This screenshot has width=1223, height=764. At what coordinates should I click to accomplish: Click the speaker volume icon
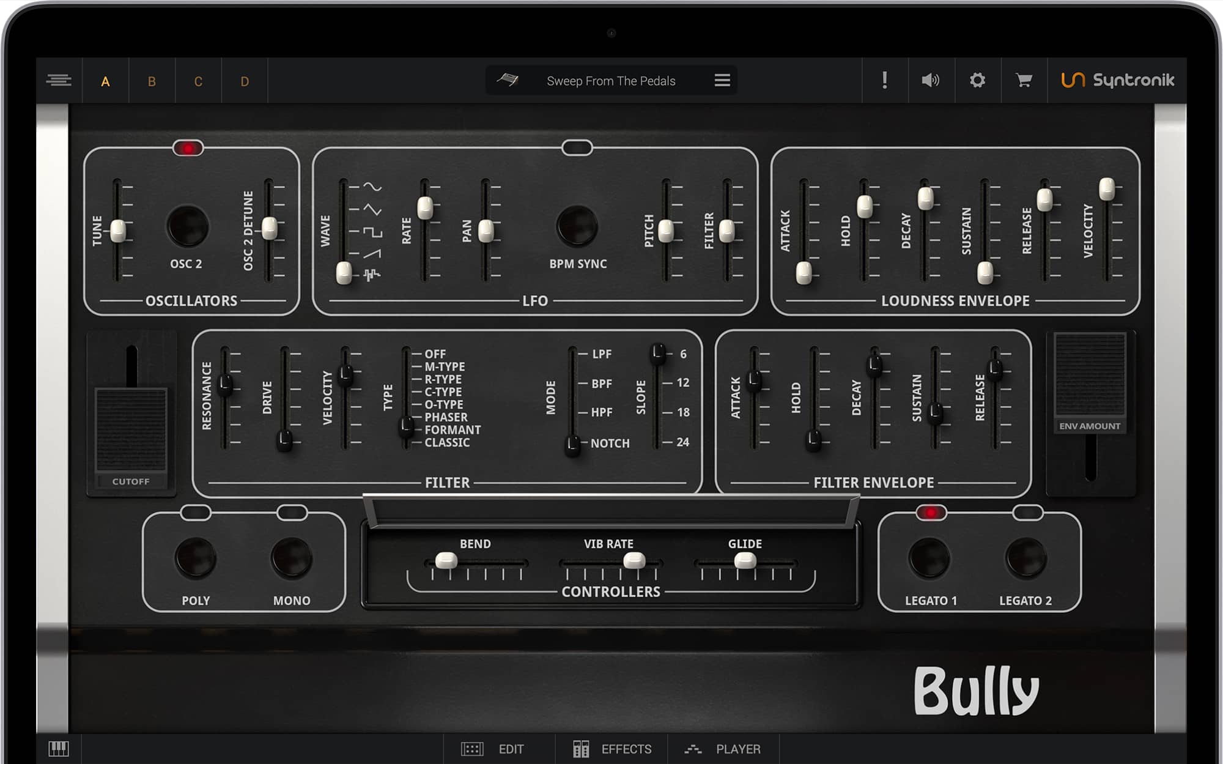click(x=930, y=80)
